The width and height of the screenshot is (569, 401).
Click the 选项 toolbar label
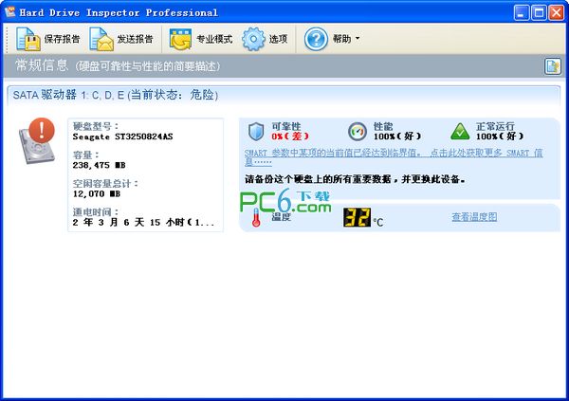278,39
